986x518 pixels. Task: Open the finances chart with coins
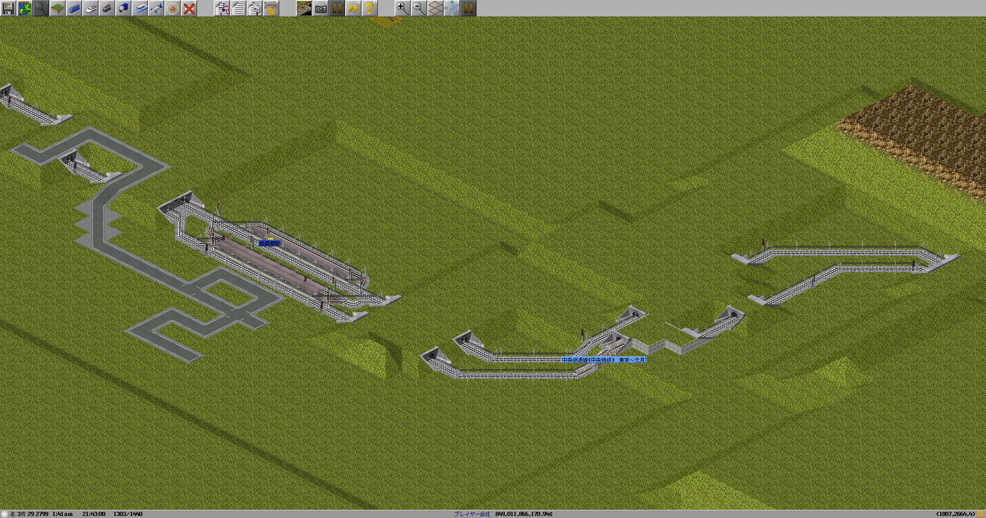(x=271, y=8)
